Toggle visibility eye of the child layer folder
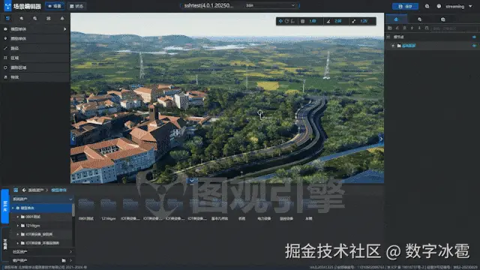Viewport: 480px width, 270px height. pos(474,46)
